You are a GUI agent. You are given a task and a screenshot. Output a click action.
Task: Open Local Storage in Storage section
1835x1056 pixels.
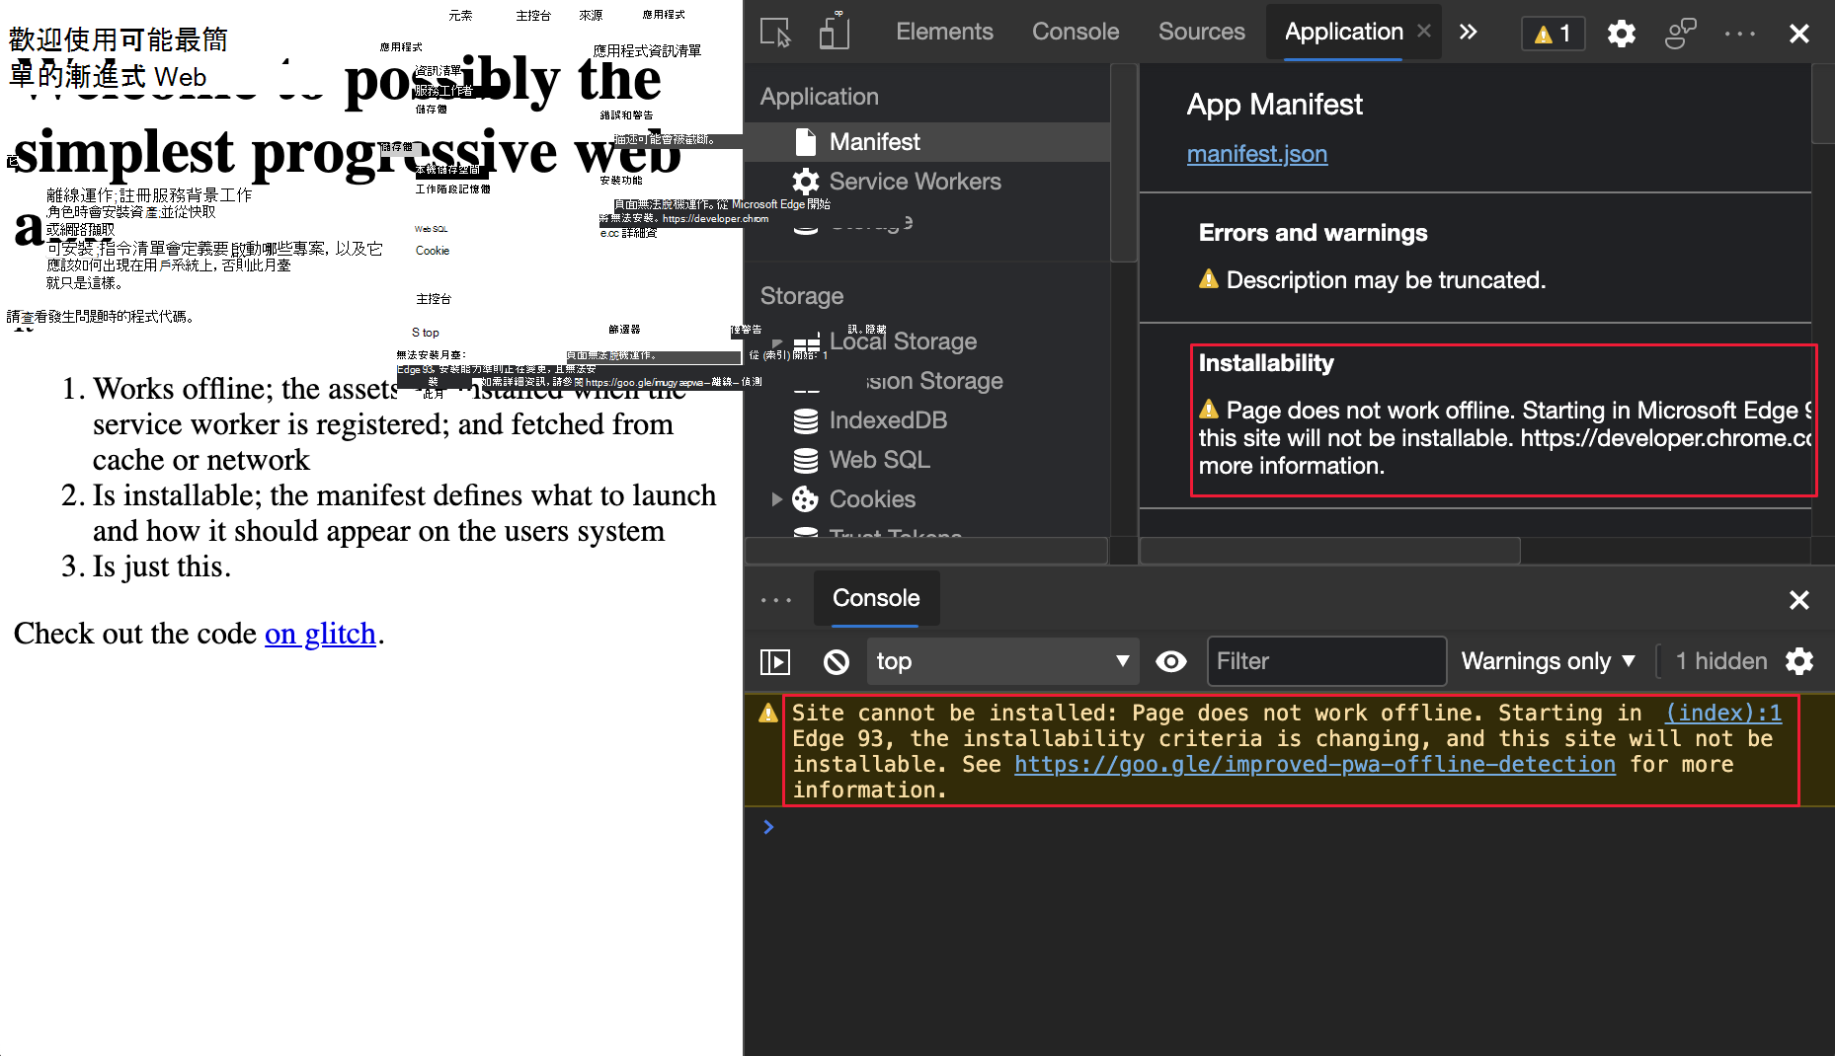point(903,341)
